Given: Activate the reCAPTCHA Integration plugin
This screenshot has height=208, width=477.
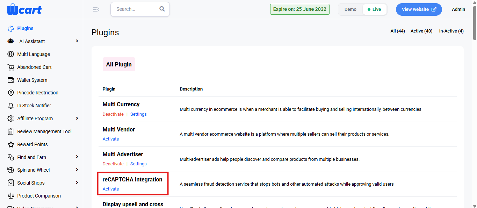Looking at the screenshot, I should pyautogui.click(x=111, y=189).
